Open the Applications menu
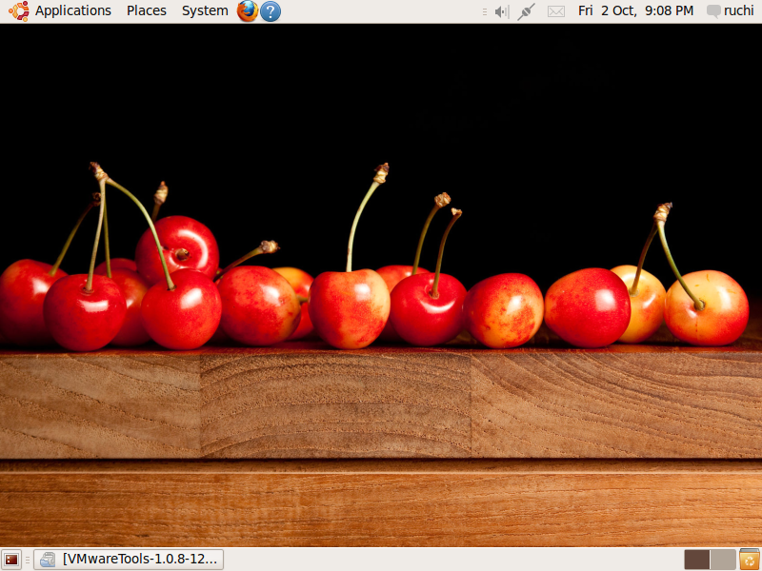Image resolution: width=762 pixels, height=571 pixels. [73, 10]
